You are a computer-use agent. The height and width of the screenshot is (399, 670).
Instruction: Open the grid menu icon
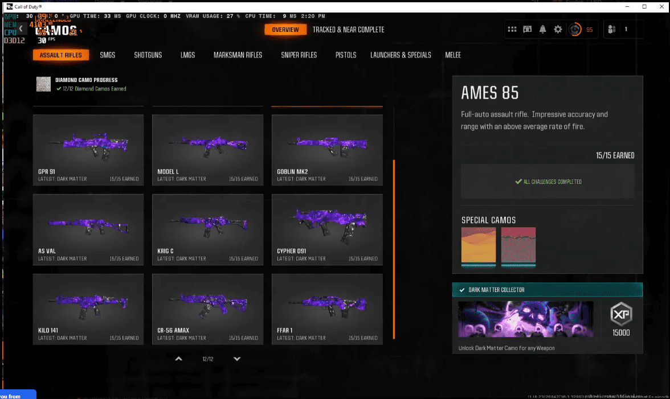(512, 30)
